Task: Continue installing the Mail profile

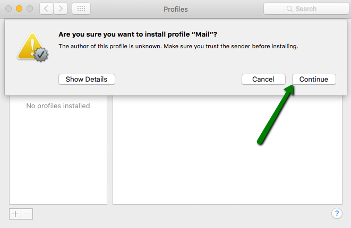Action: coord(314,80)
